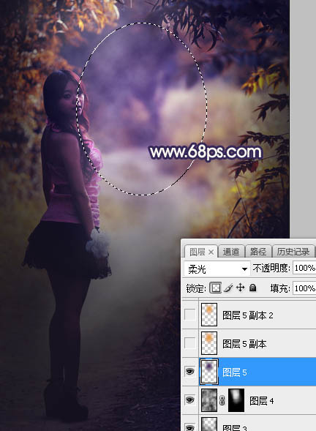Click the lock image pixels brush icon

228,288
